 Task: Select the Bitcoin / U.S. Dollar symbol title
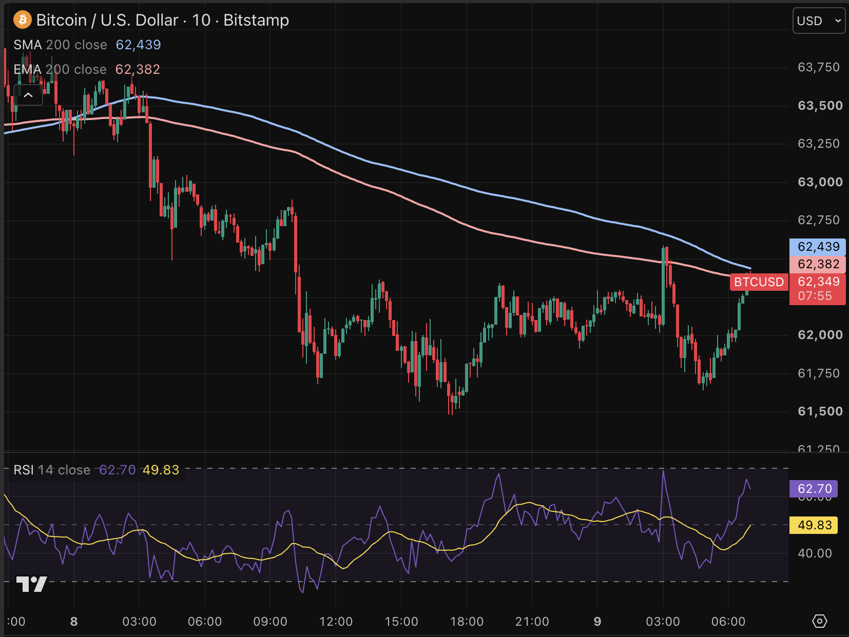point(163,20)
